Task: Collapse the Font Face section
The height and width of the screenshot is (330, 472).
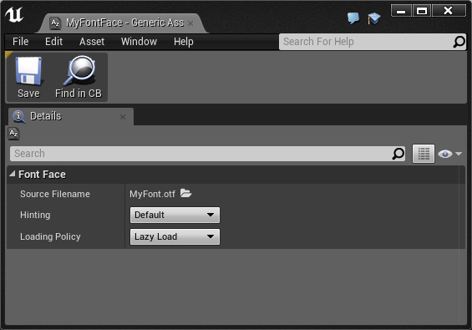Action: 12,174
